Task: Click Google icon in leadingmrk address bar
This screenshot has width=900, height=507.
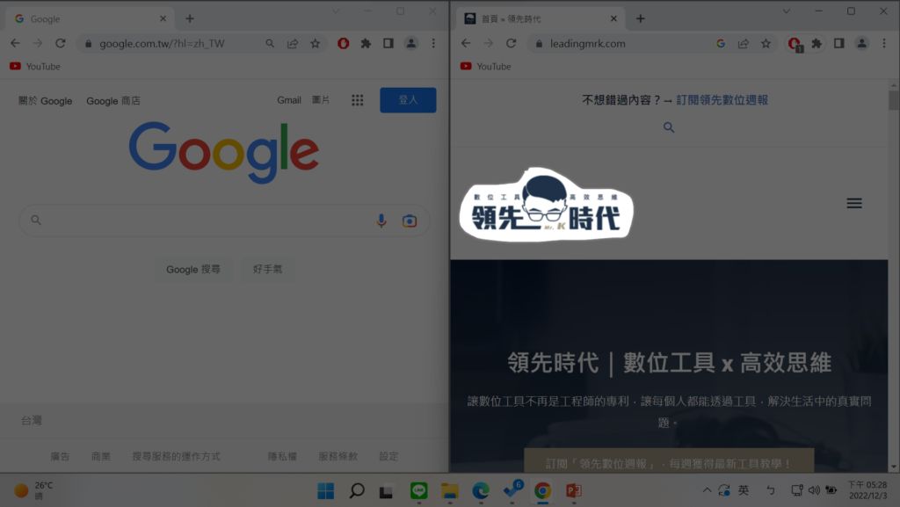Action: (x=721, y=43)
